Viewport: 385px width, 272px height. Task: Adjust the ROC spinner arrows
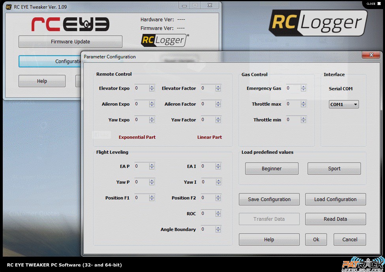pos(218,213)
